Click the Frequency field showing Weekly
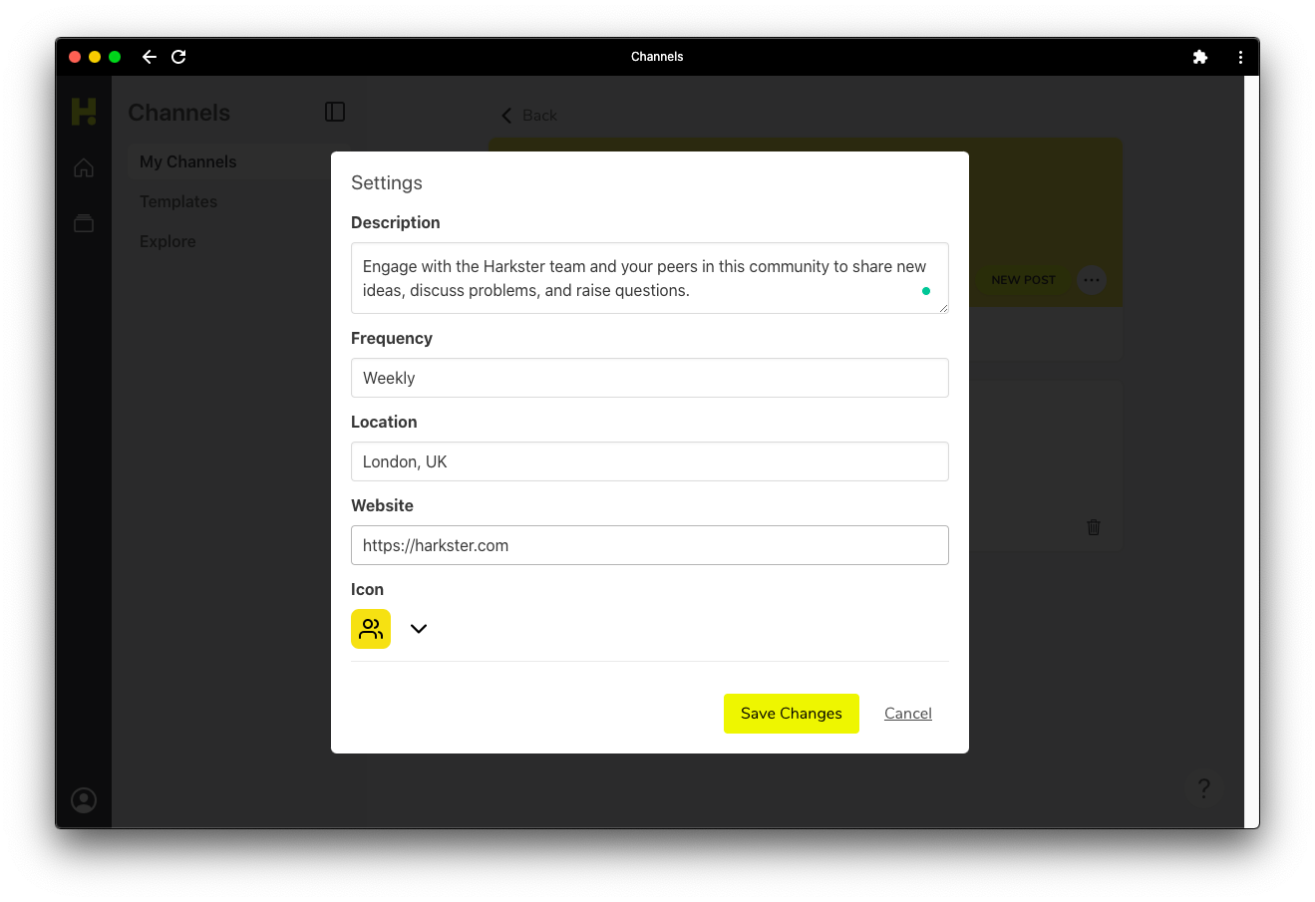The width and height of the screenshot is (1315, 902). pos(650,378)
